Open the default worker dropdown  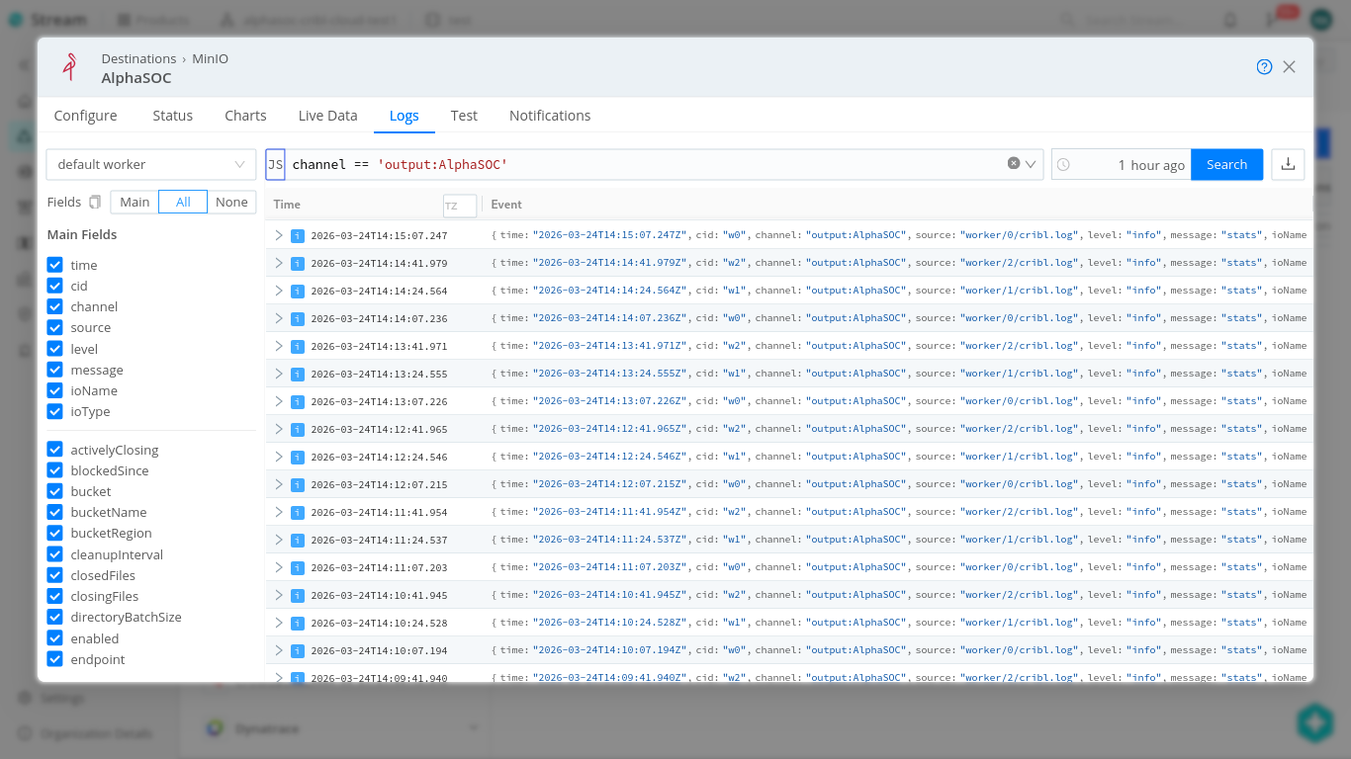pos(150,165)
